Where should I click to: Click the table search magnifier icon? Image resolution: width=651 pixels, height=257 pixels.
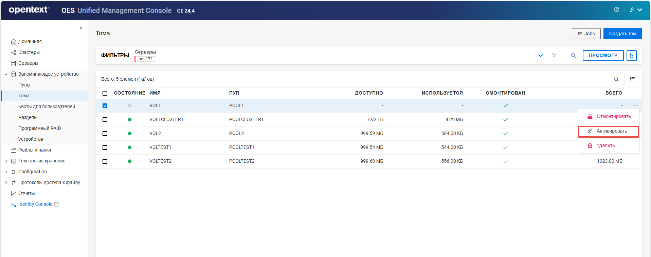[x=616, y=79]
